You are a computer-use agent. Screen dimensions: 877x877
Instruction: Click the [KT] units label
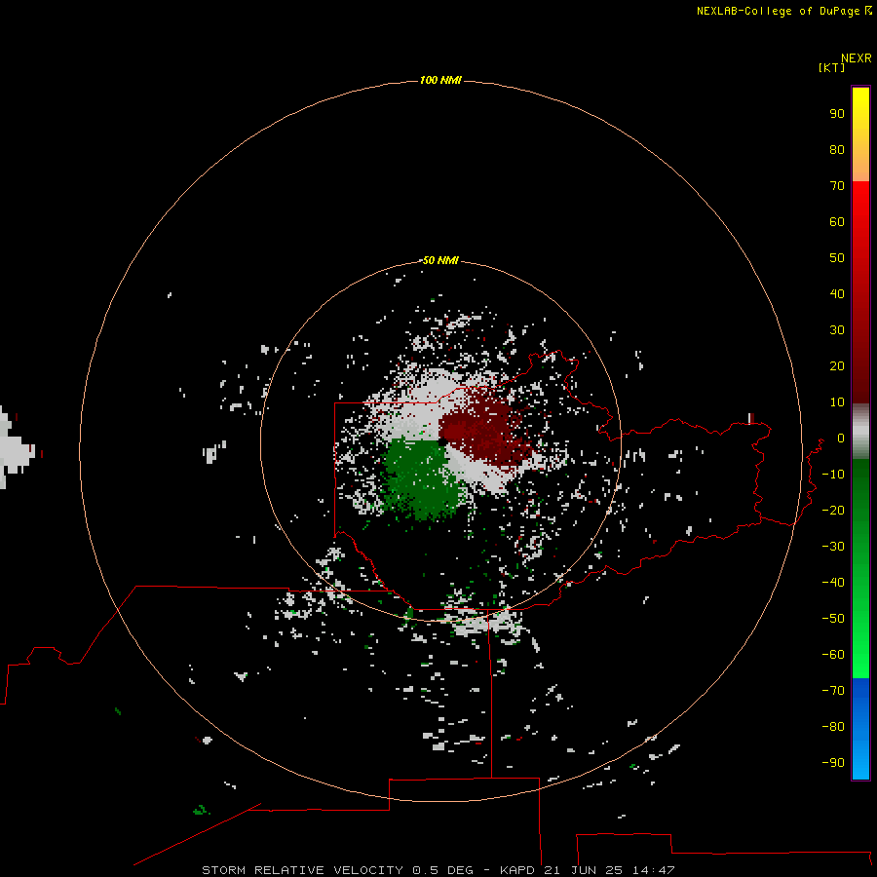point(831,67)
